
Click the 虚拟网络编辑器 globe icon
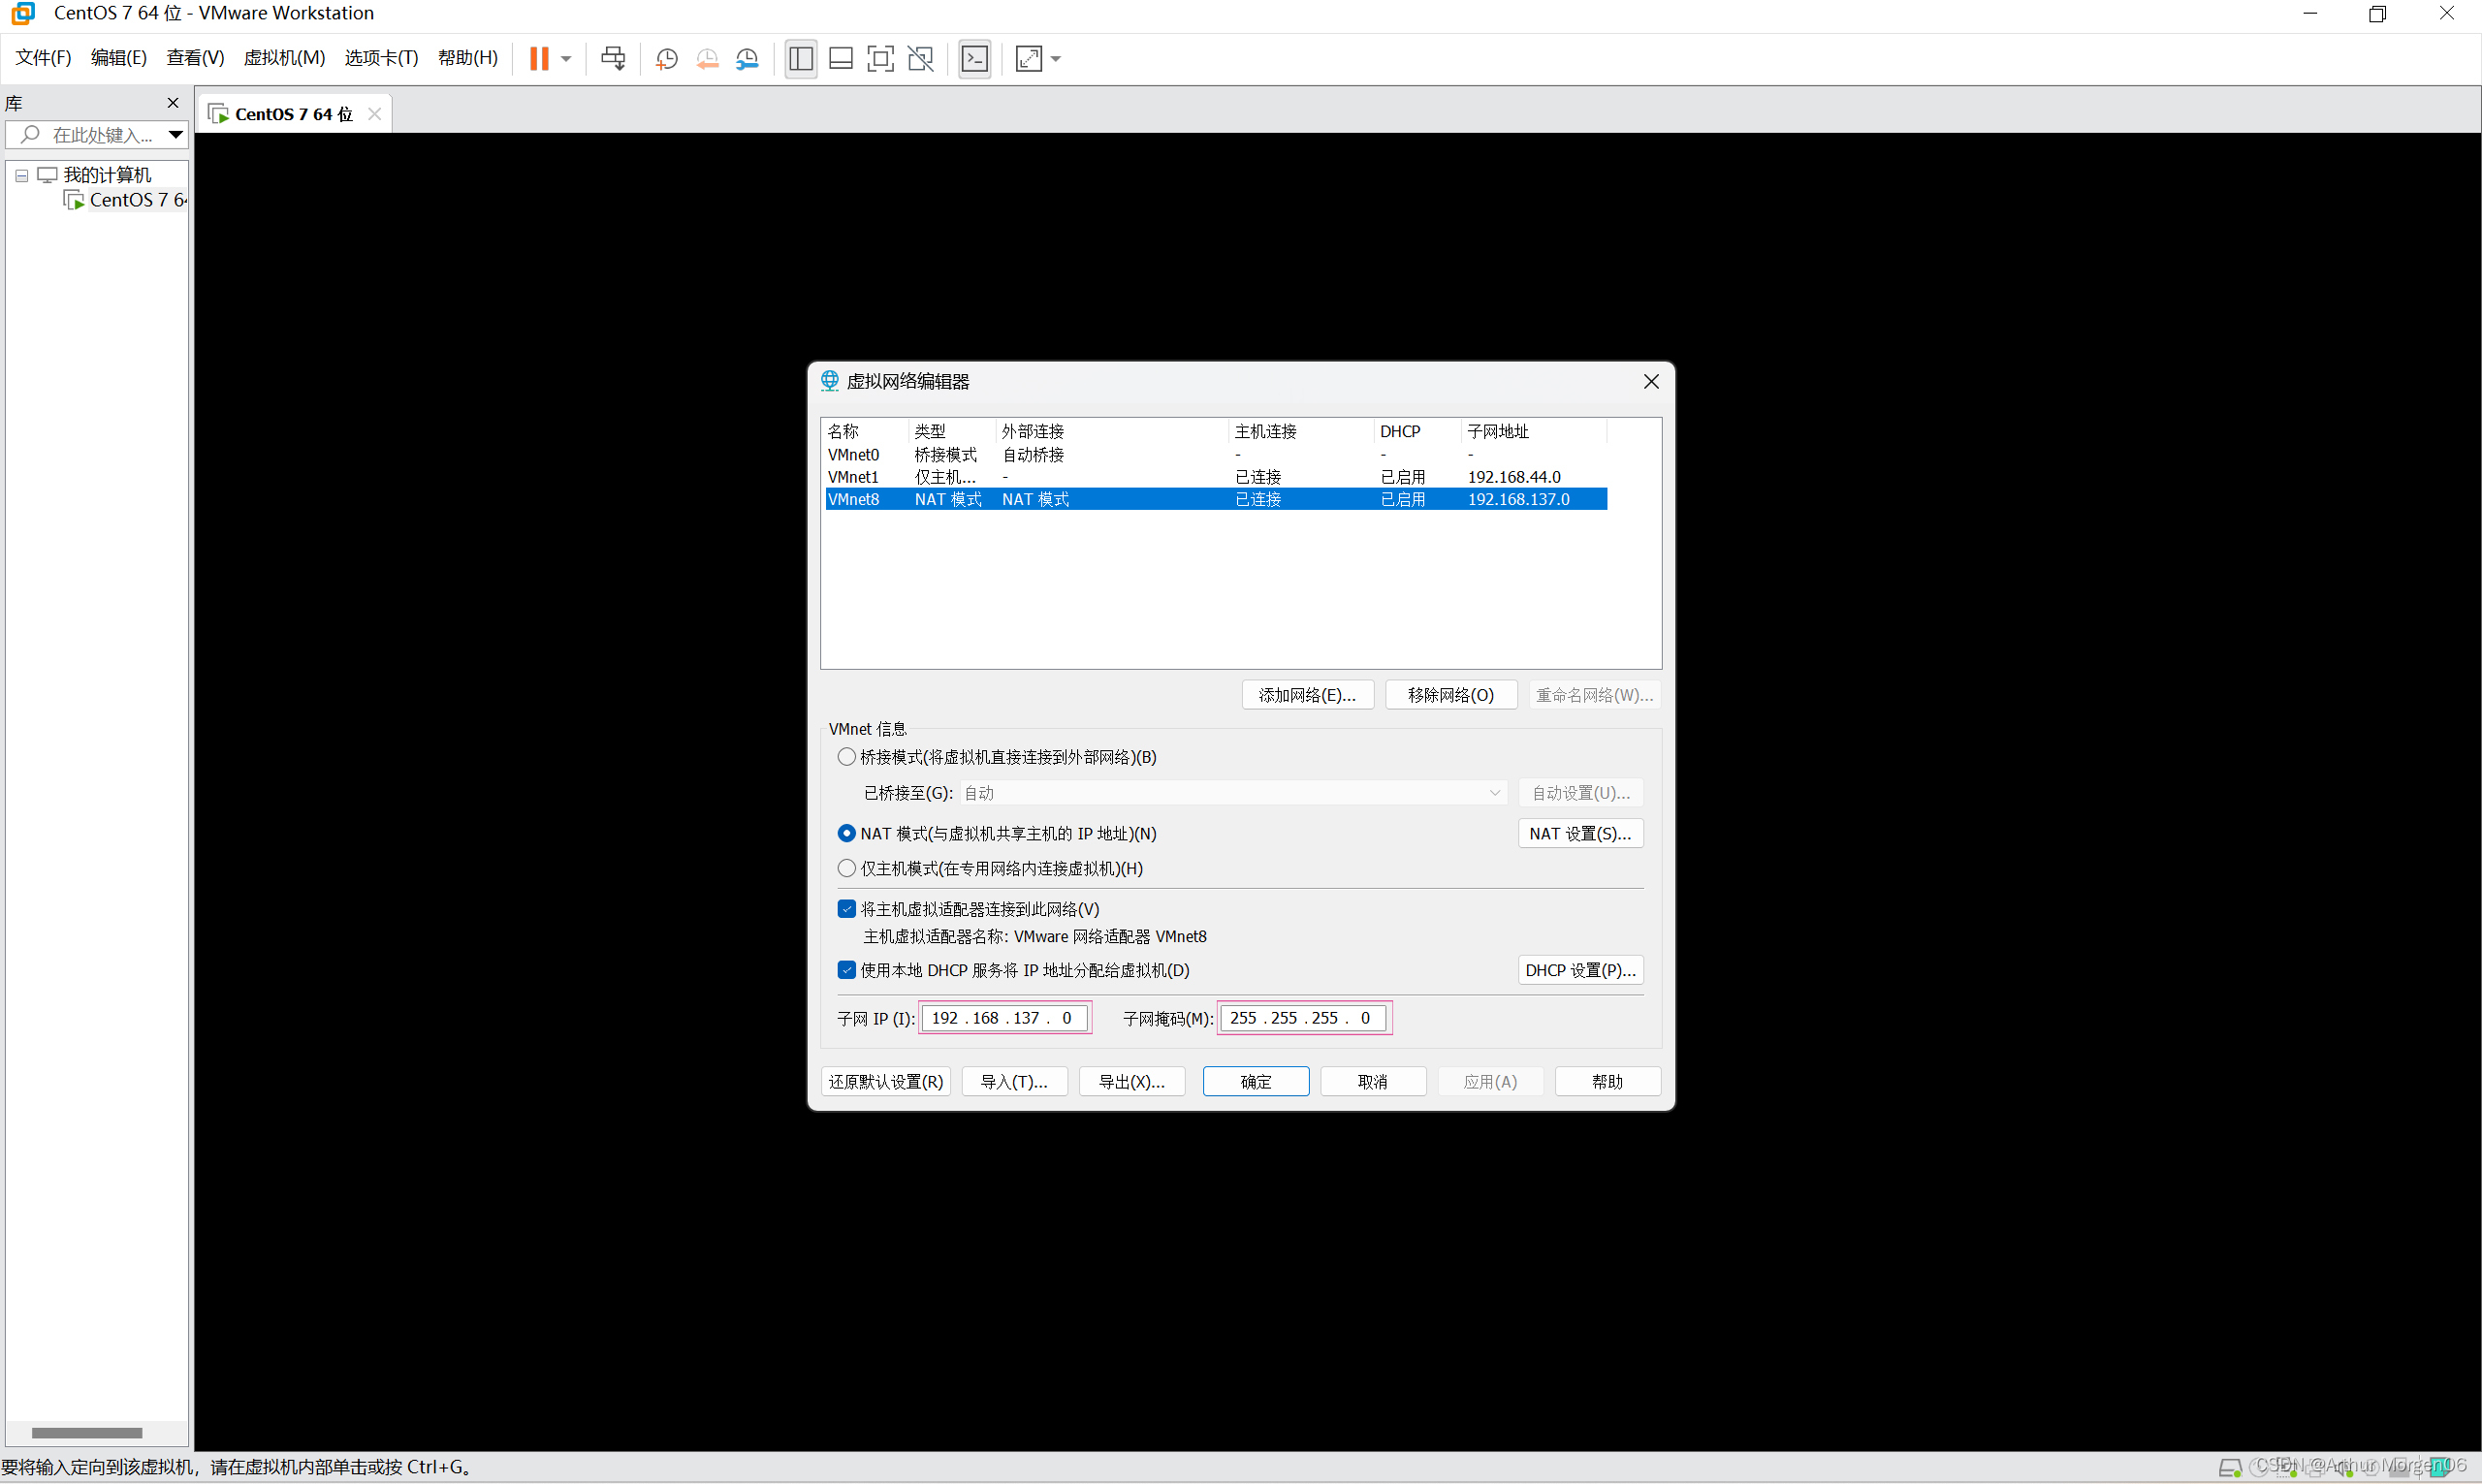(x=830, y=381)
